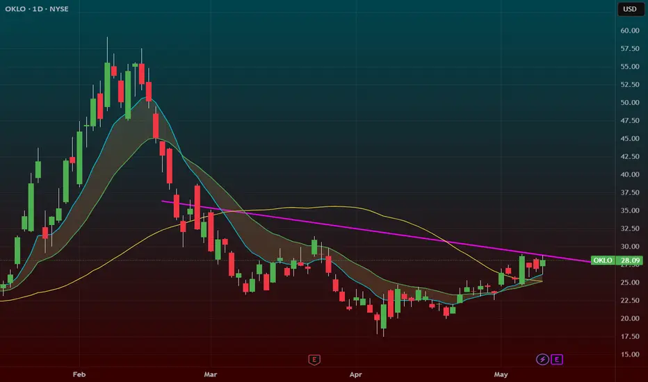Screen dimensions: 648x382
Task: Click the 57.50 price axis label
Action: point(630,49)
